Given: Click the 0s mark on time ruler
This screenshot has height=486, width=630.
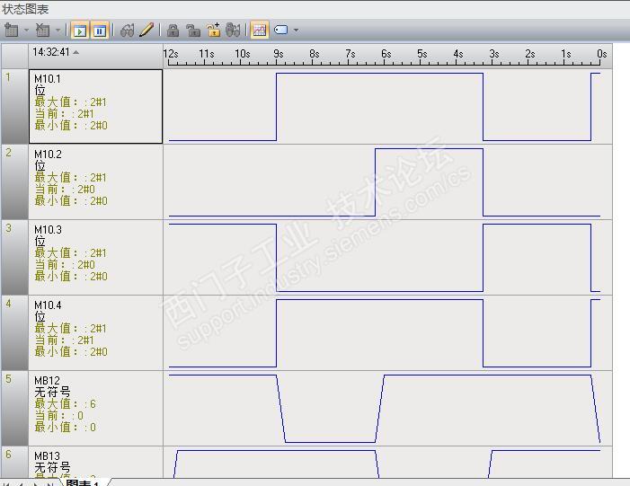Looking at the screenshot, I should pos(601,54).
